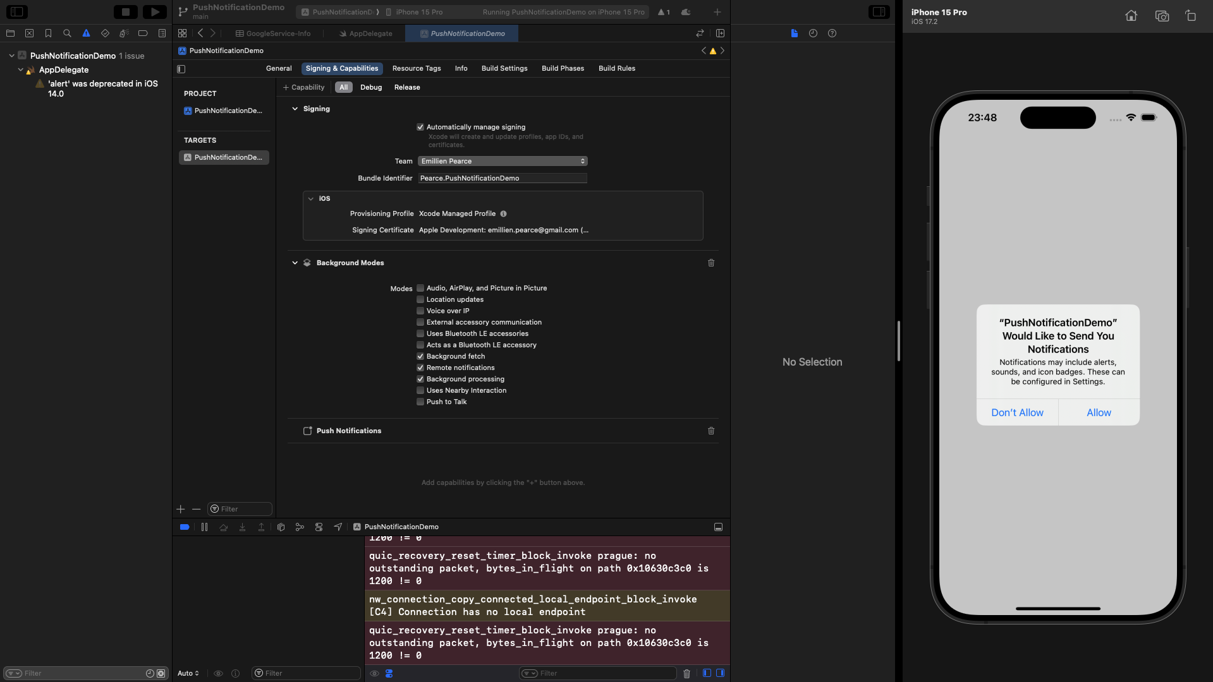
Task: Open the AppDelegate editor tab
Action: click(366, 33)
